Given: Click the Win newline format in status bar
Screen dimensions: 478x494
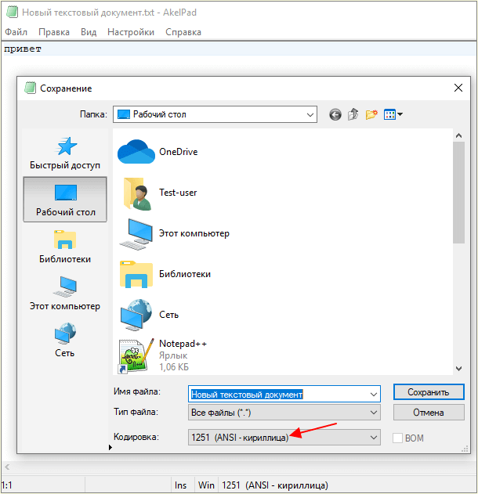Looking at the screenshot, I should click(x=207, y=485).
